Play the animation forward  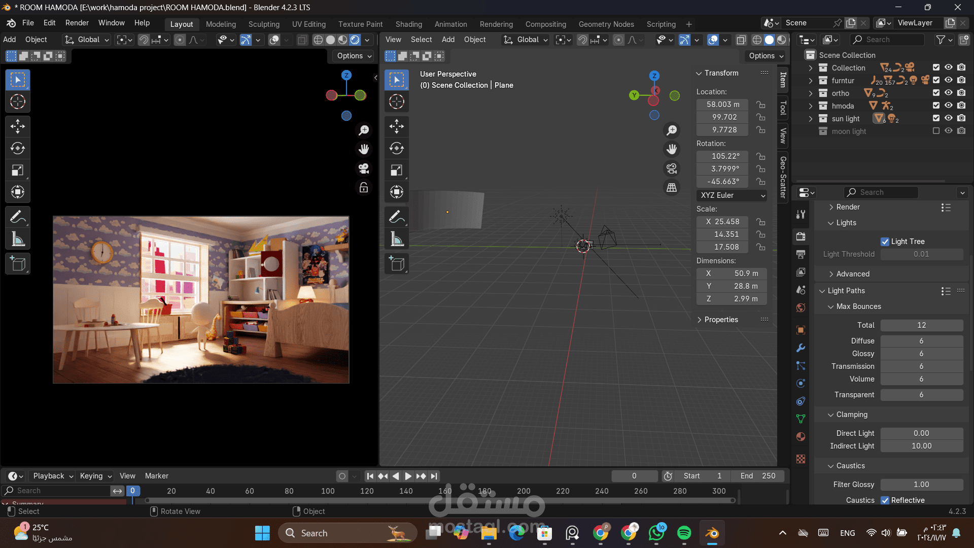click(408, 476)
